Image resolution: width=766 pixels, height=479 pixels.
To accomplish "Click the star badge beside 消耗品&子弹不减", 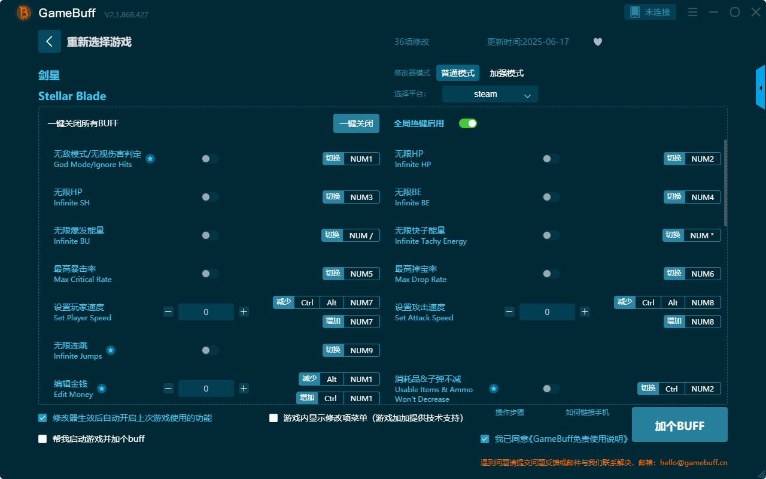I will [493, 389].
